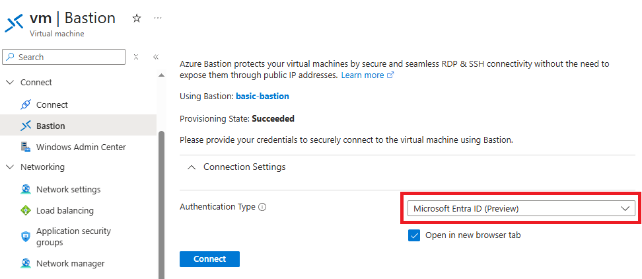Image resolution: width=642 pixels, height=279 pixels.
Task: Collapse the Connection Settings section
Action: 191,167
